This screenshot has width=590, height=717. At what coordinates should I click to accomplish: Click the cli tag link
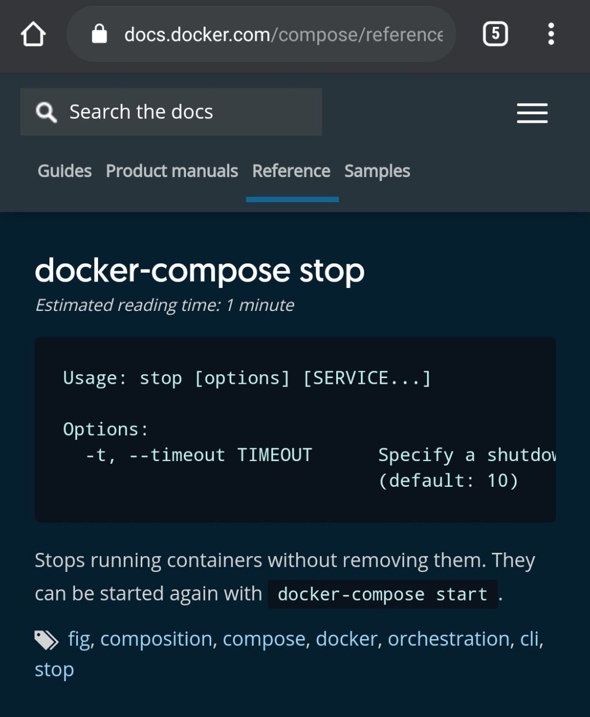(x=529, y=639)
